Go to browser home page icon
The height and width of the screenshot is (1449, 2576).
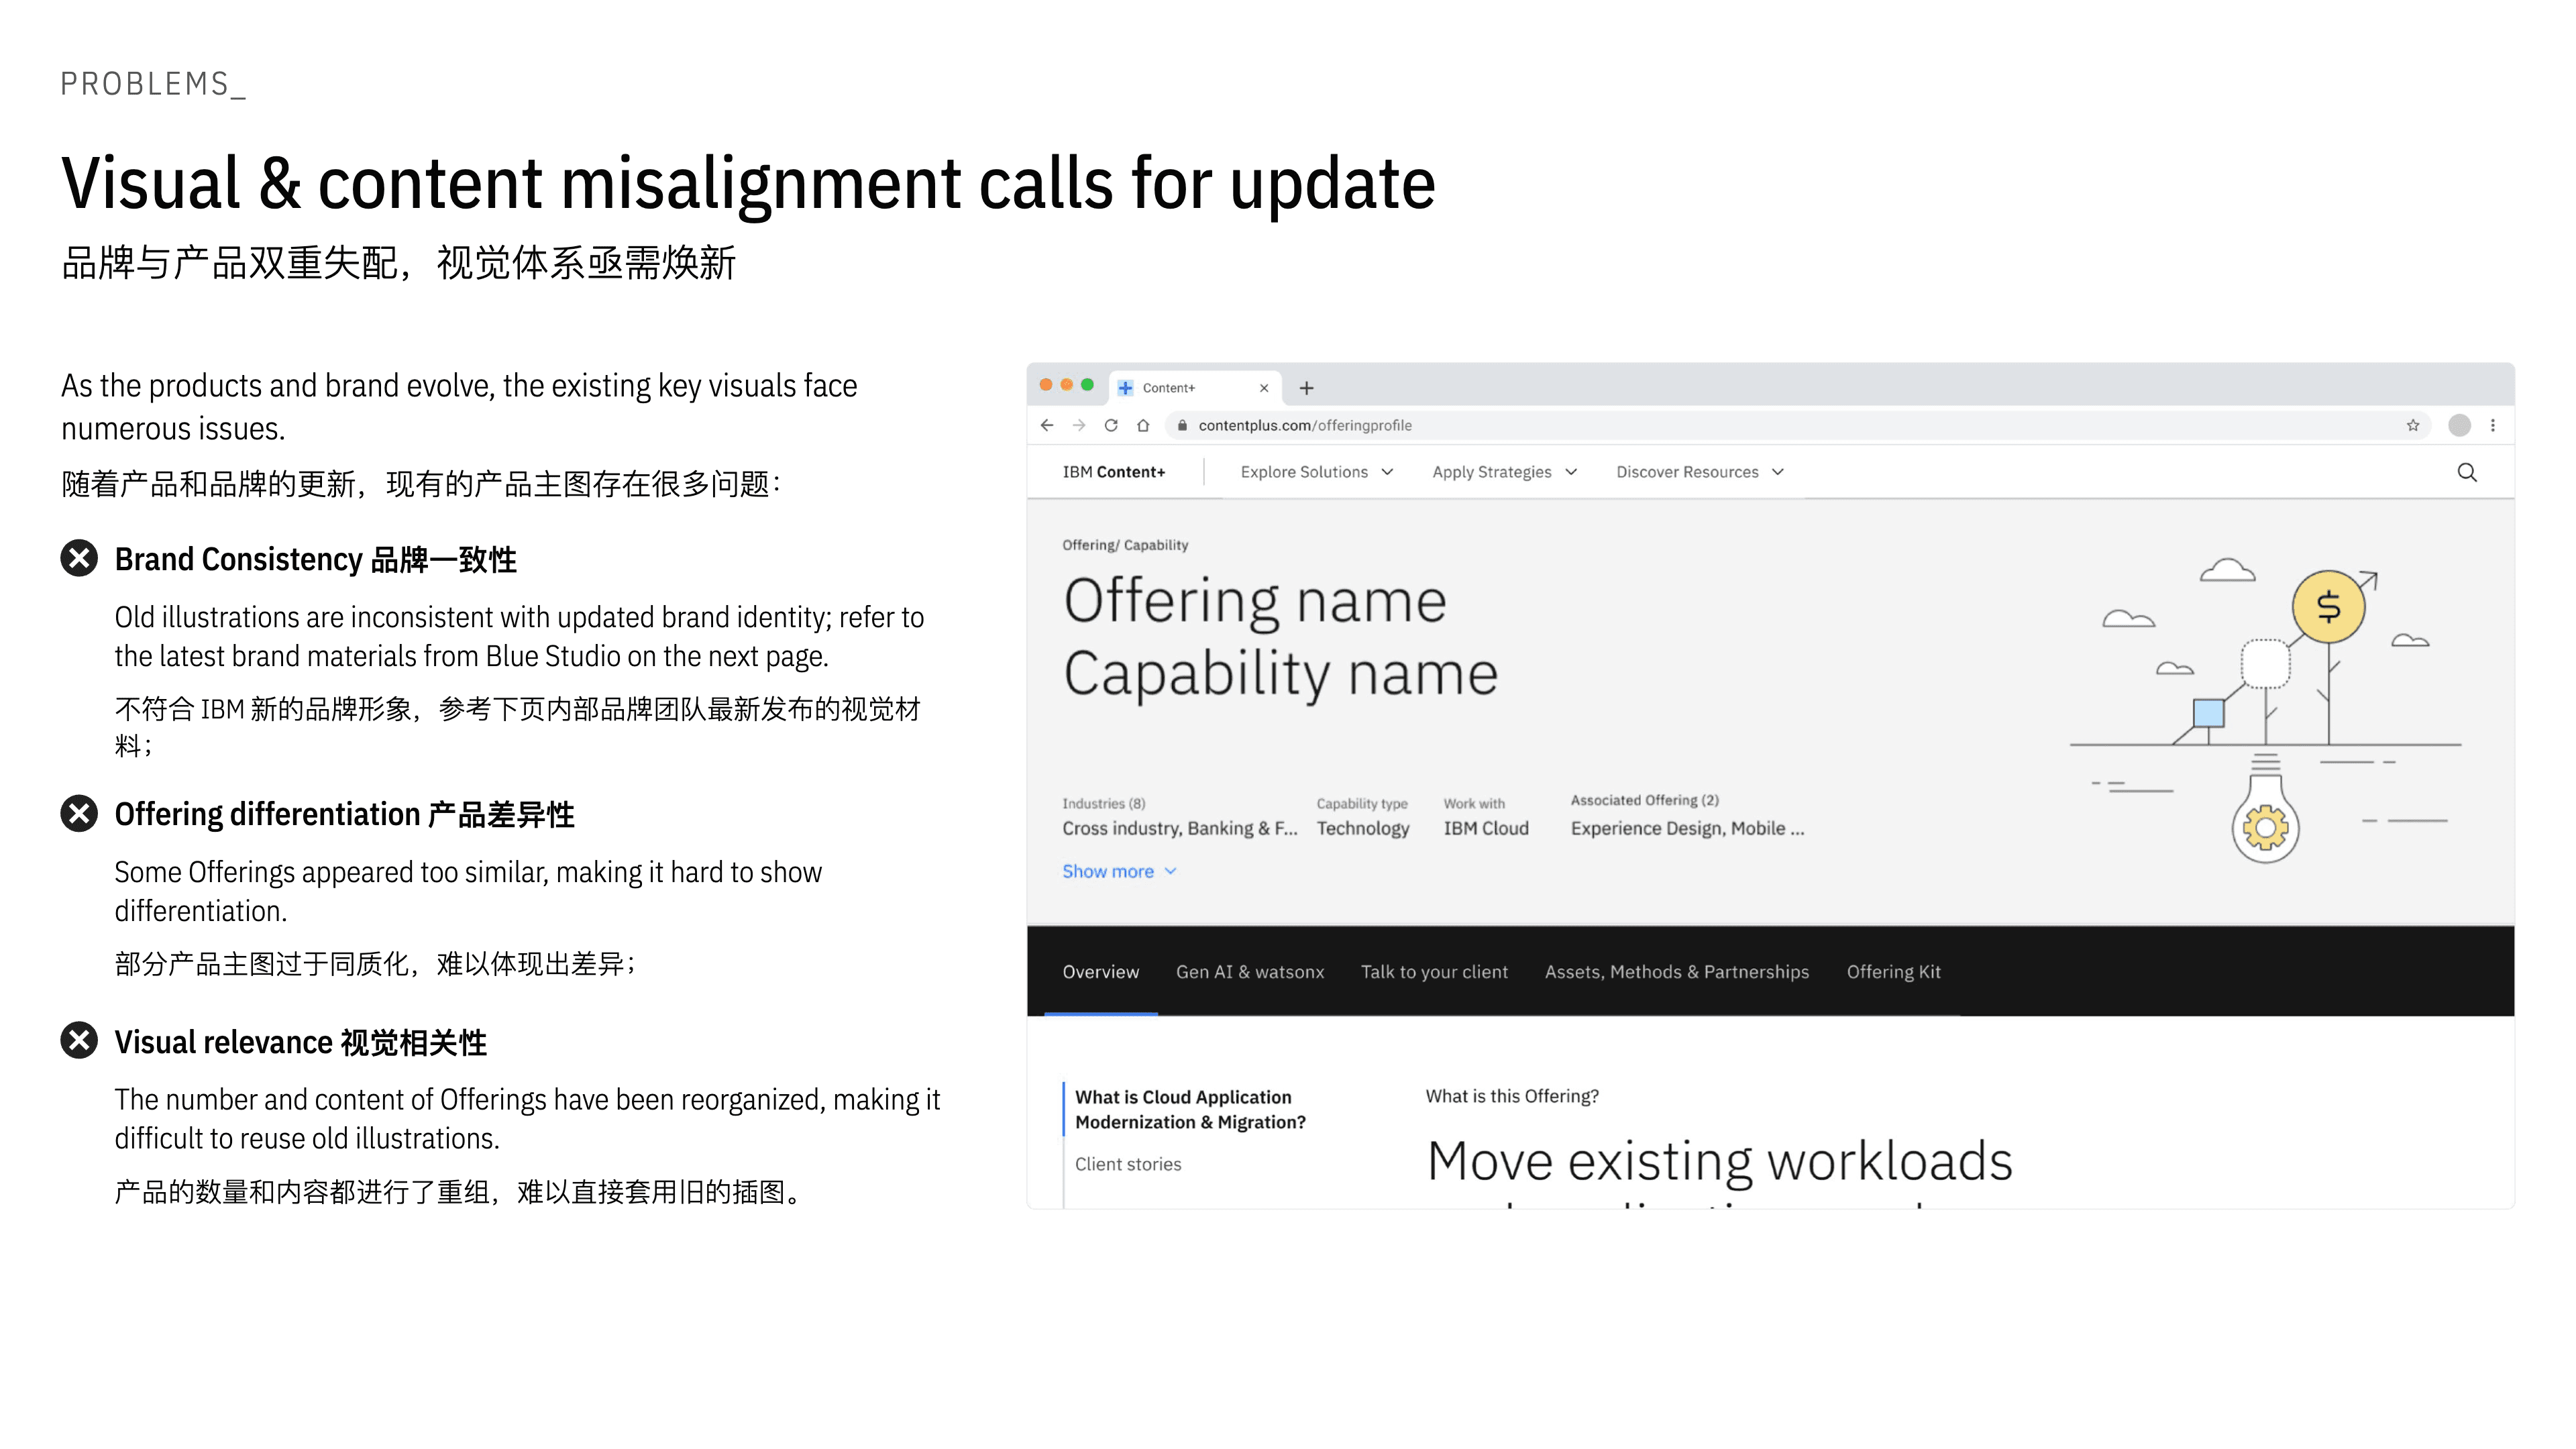tap(1143, 425)
